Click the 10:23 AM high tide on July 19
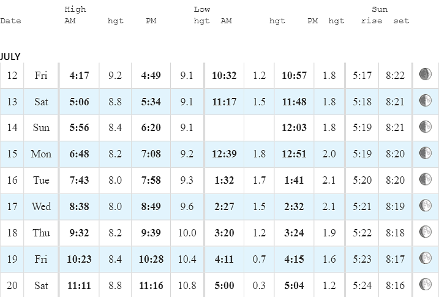This screenshot has height=297, width=439. [79, 259]
